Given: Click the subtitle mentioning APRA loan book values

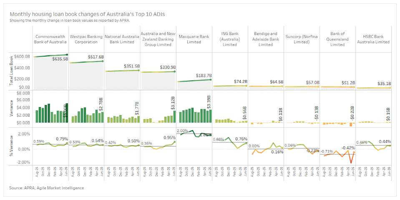Looking at the screenshot, I should (x=70, y=21).
